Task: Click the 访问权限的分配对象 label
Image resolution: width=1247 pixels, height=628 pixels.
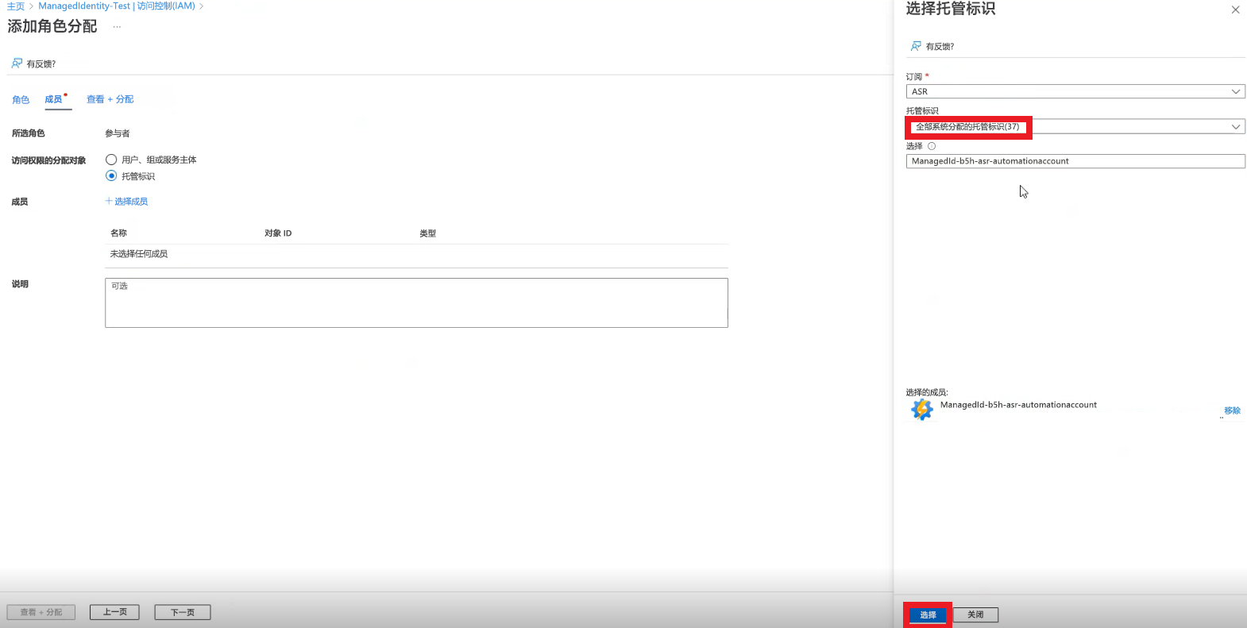Action: tap(48, 160)
